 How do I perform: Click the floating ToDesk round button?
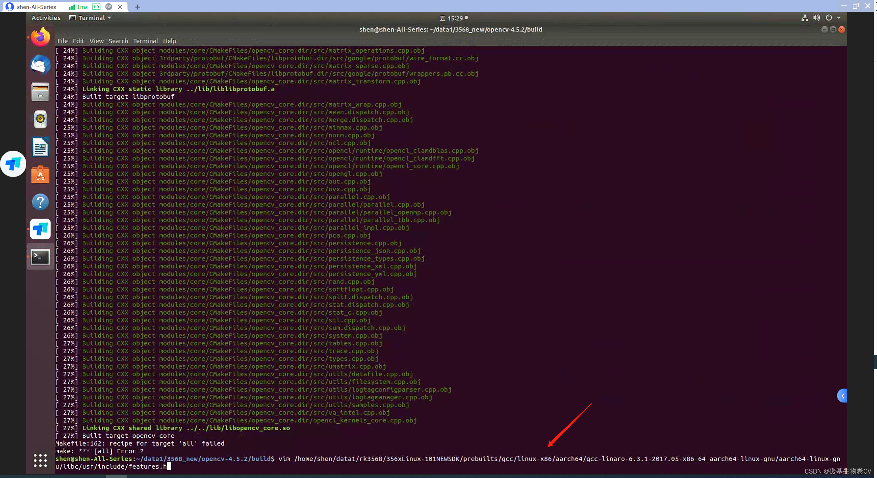tap(13, 164)
